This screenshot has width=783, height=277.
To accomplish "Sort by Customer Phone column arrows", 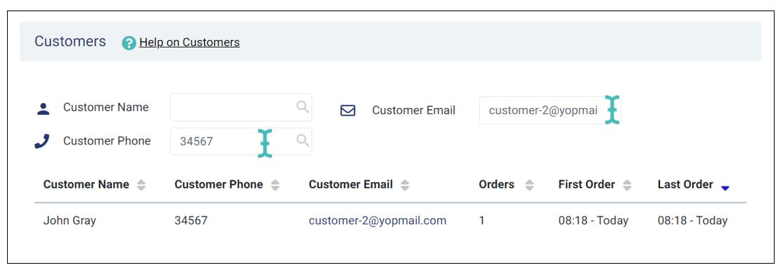I will [275, 185].
